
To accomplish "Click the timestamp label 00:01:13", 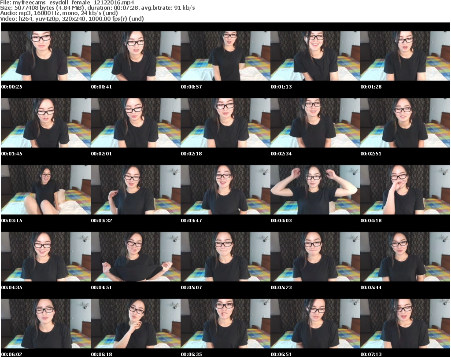I will 281,87.
